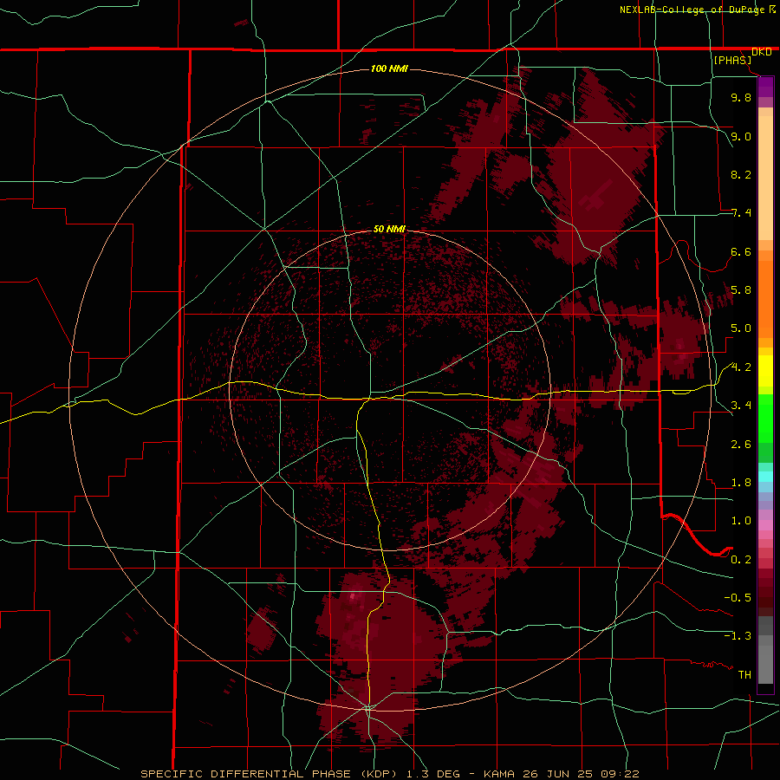The height and width of the screenshot is (780, 780).
Task: Pick the purple segment of the color bar
Action: [x=765, y=87]
